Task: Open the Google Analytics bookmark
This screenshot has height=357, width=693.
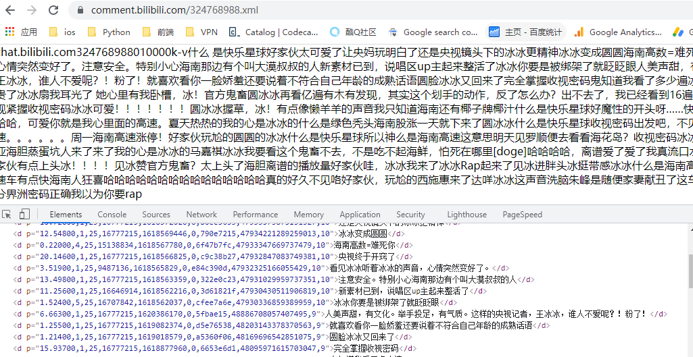Action: click(x=617, y=32)
